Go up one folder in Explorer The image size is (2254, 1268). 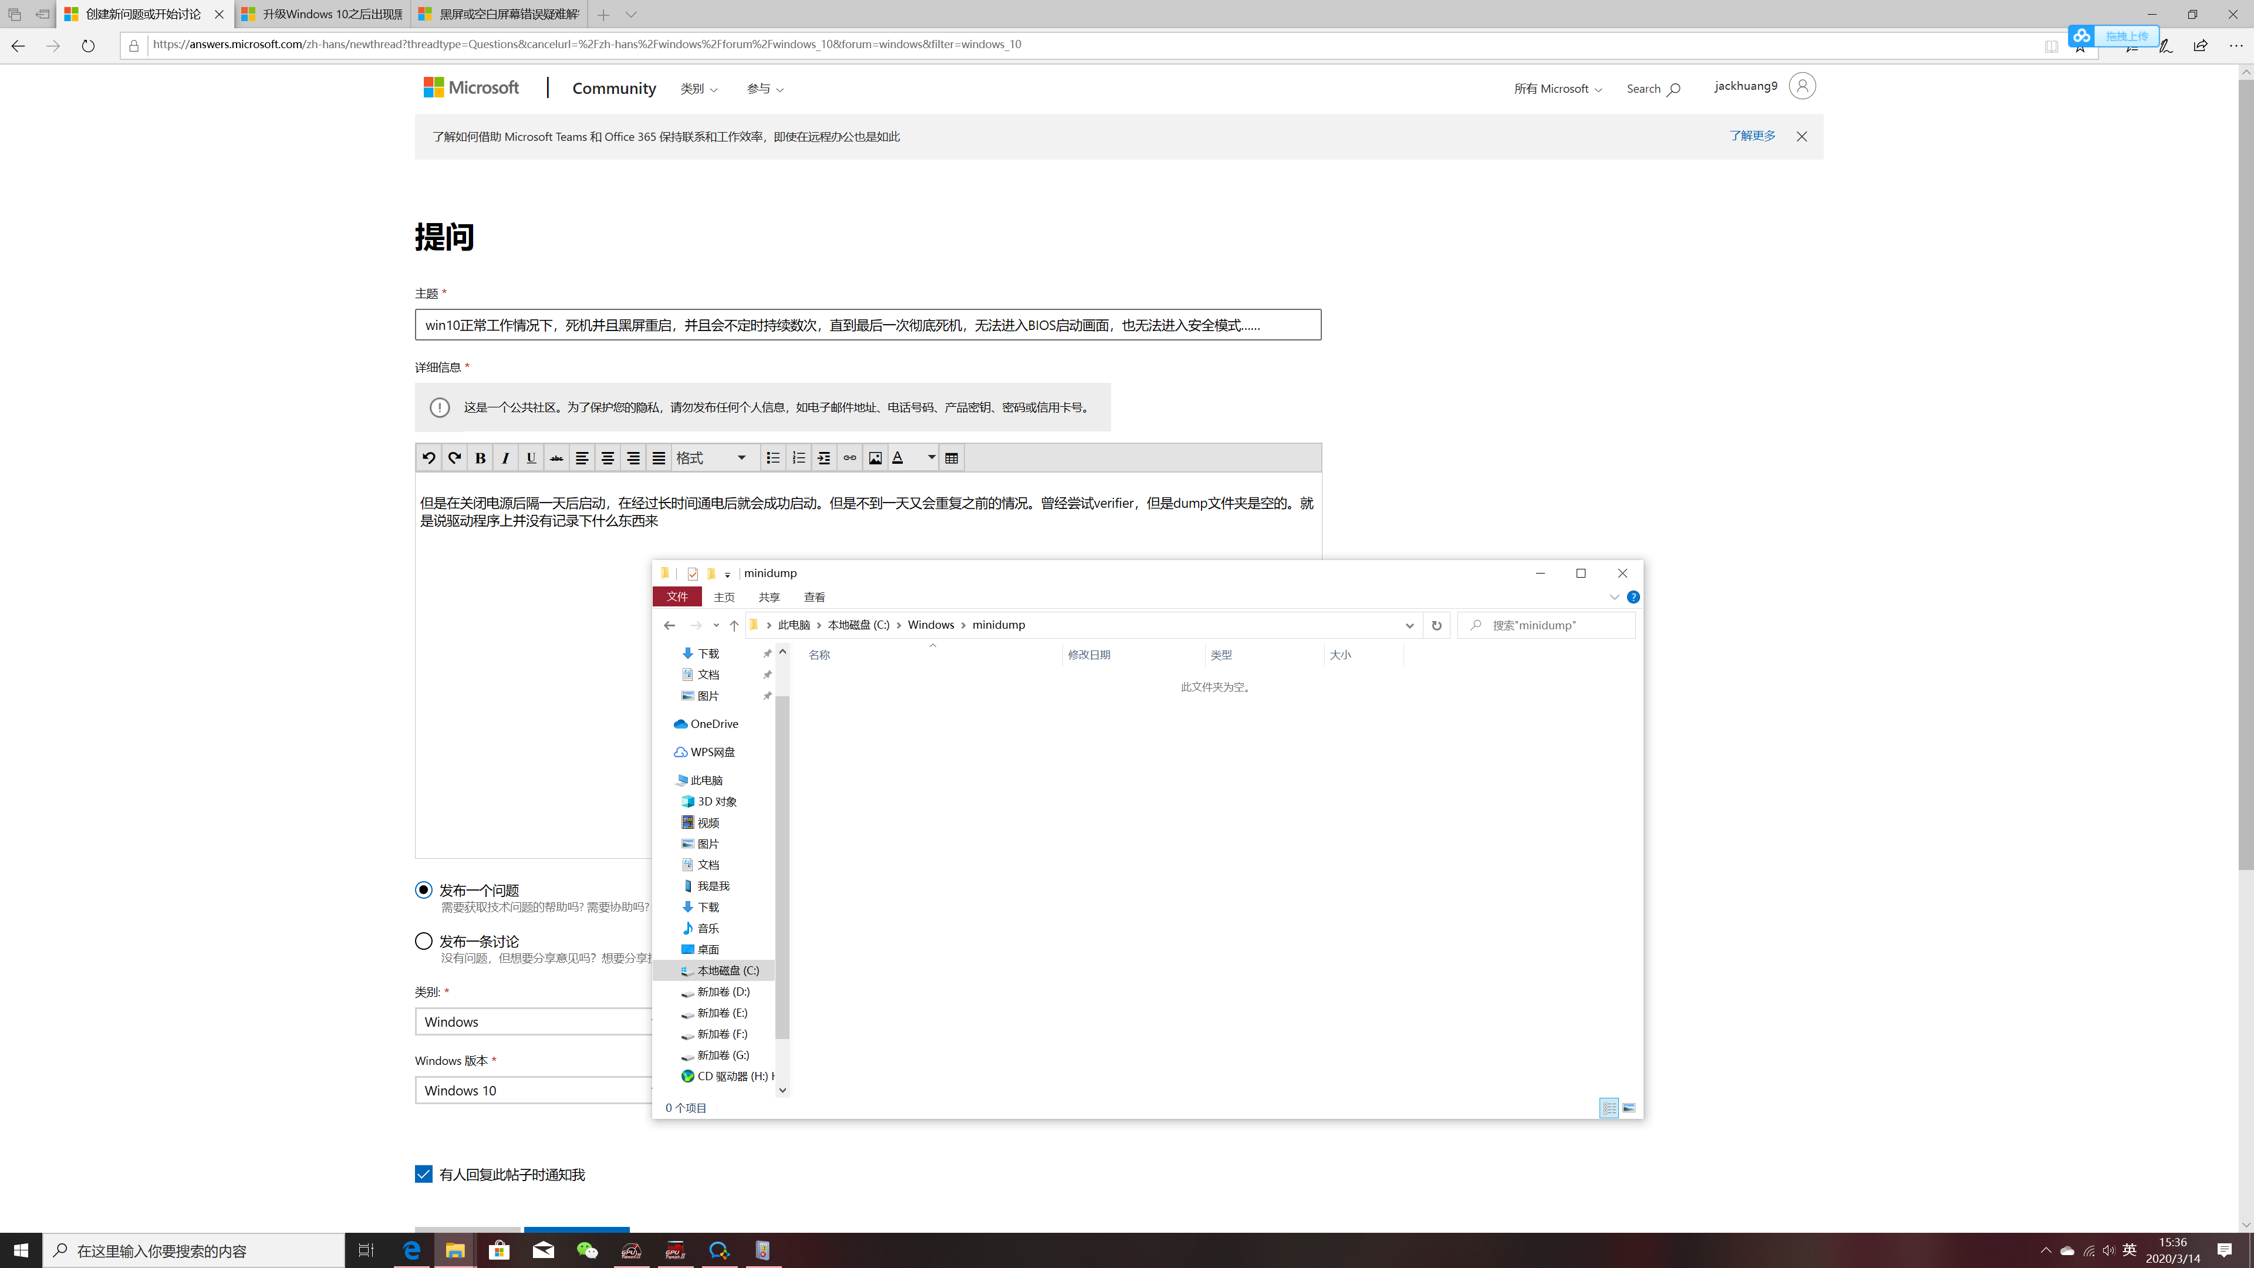734,625
